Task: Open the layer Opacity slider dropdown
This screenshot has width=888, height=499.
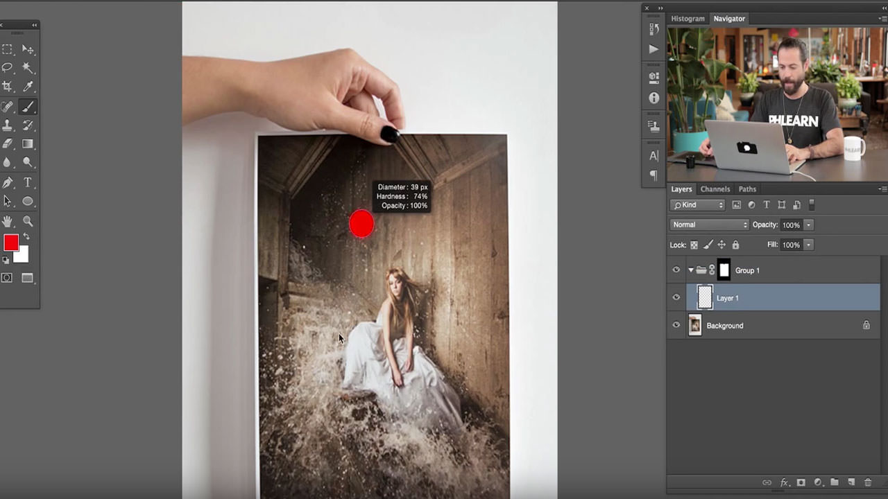Action: (x=808, y=225)
